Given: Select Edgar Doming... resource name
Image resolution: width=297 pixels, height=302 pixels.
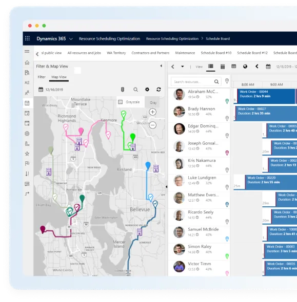Looking at the screenshot, I should point(203,126).
